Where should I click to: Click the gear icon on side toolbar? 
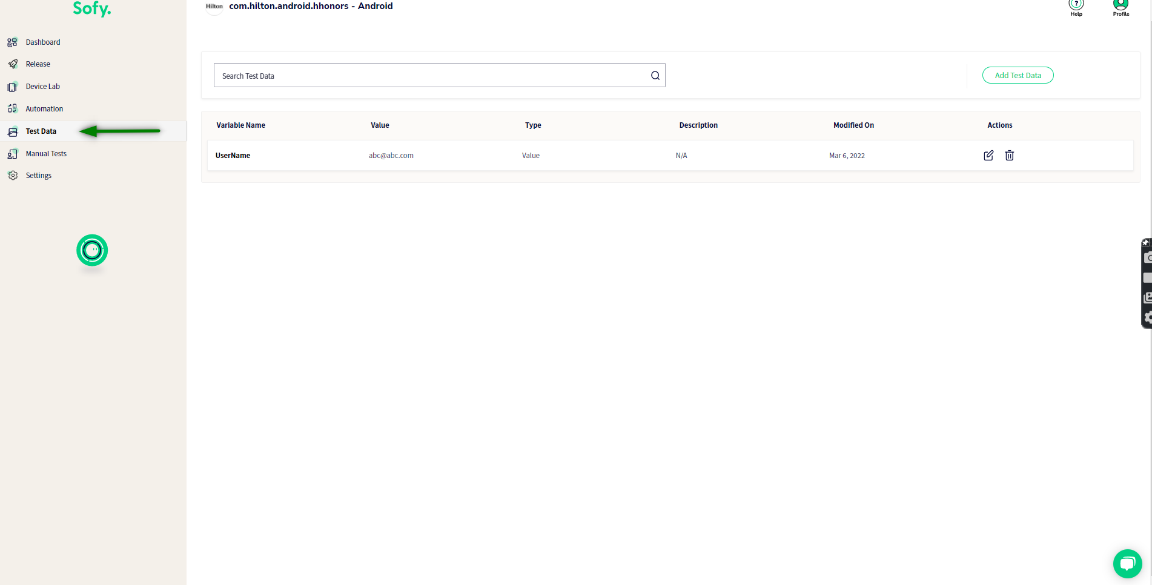click(x=1148, y=317)
